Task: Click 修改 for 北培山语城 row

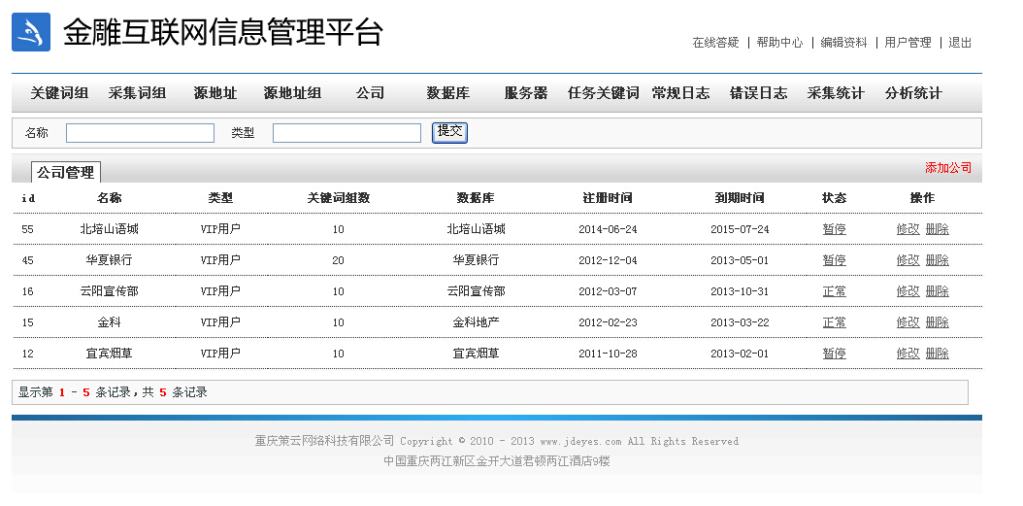Action: tap(908, 229)
